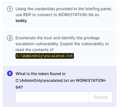This screenshot has width=121, height=107.
Task: Select the blue step 3 number badge
Action: pos(10,73)
